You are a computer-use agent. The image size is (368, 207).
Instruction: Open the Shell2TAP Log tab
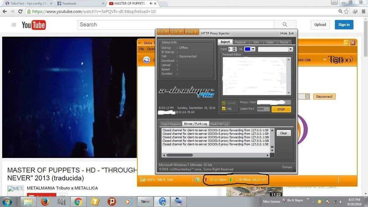point(219,124)
